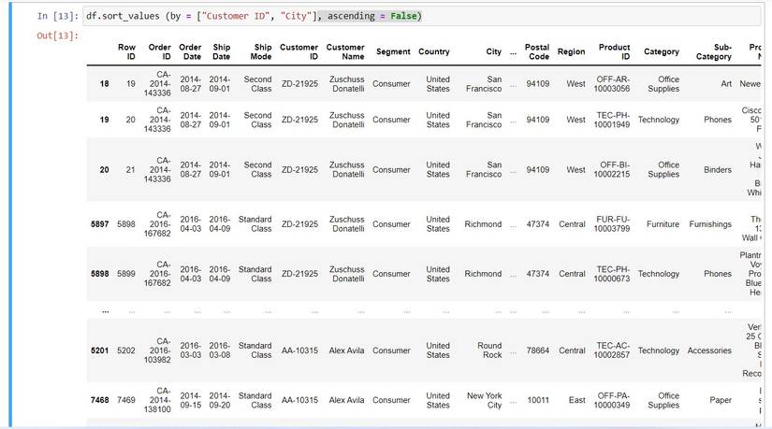The width and height of the screenshot is (772, 429).
Task: Click the City column header
Action: click(493, 51)
